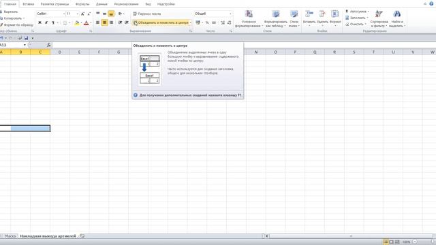The image size is (436, 245).
Task: Click the Increase Indent icon
Action: click(x=127, y=22)
